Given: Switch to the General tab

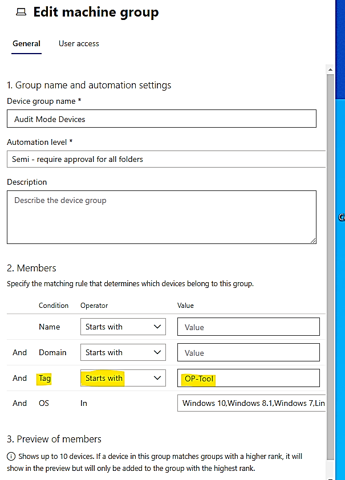Looking at the screenshot, I should tap(26, 43).
